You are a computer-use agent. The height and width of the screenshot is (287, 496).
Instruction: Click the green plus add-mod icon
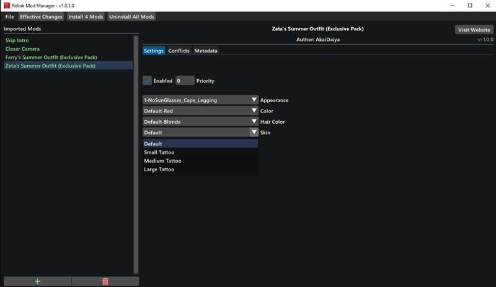[x=37, y=281]
